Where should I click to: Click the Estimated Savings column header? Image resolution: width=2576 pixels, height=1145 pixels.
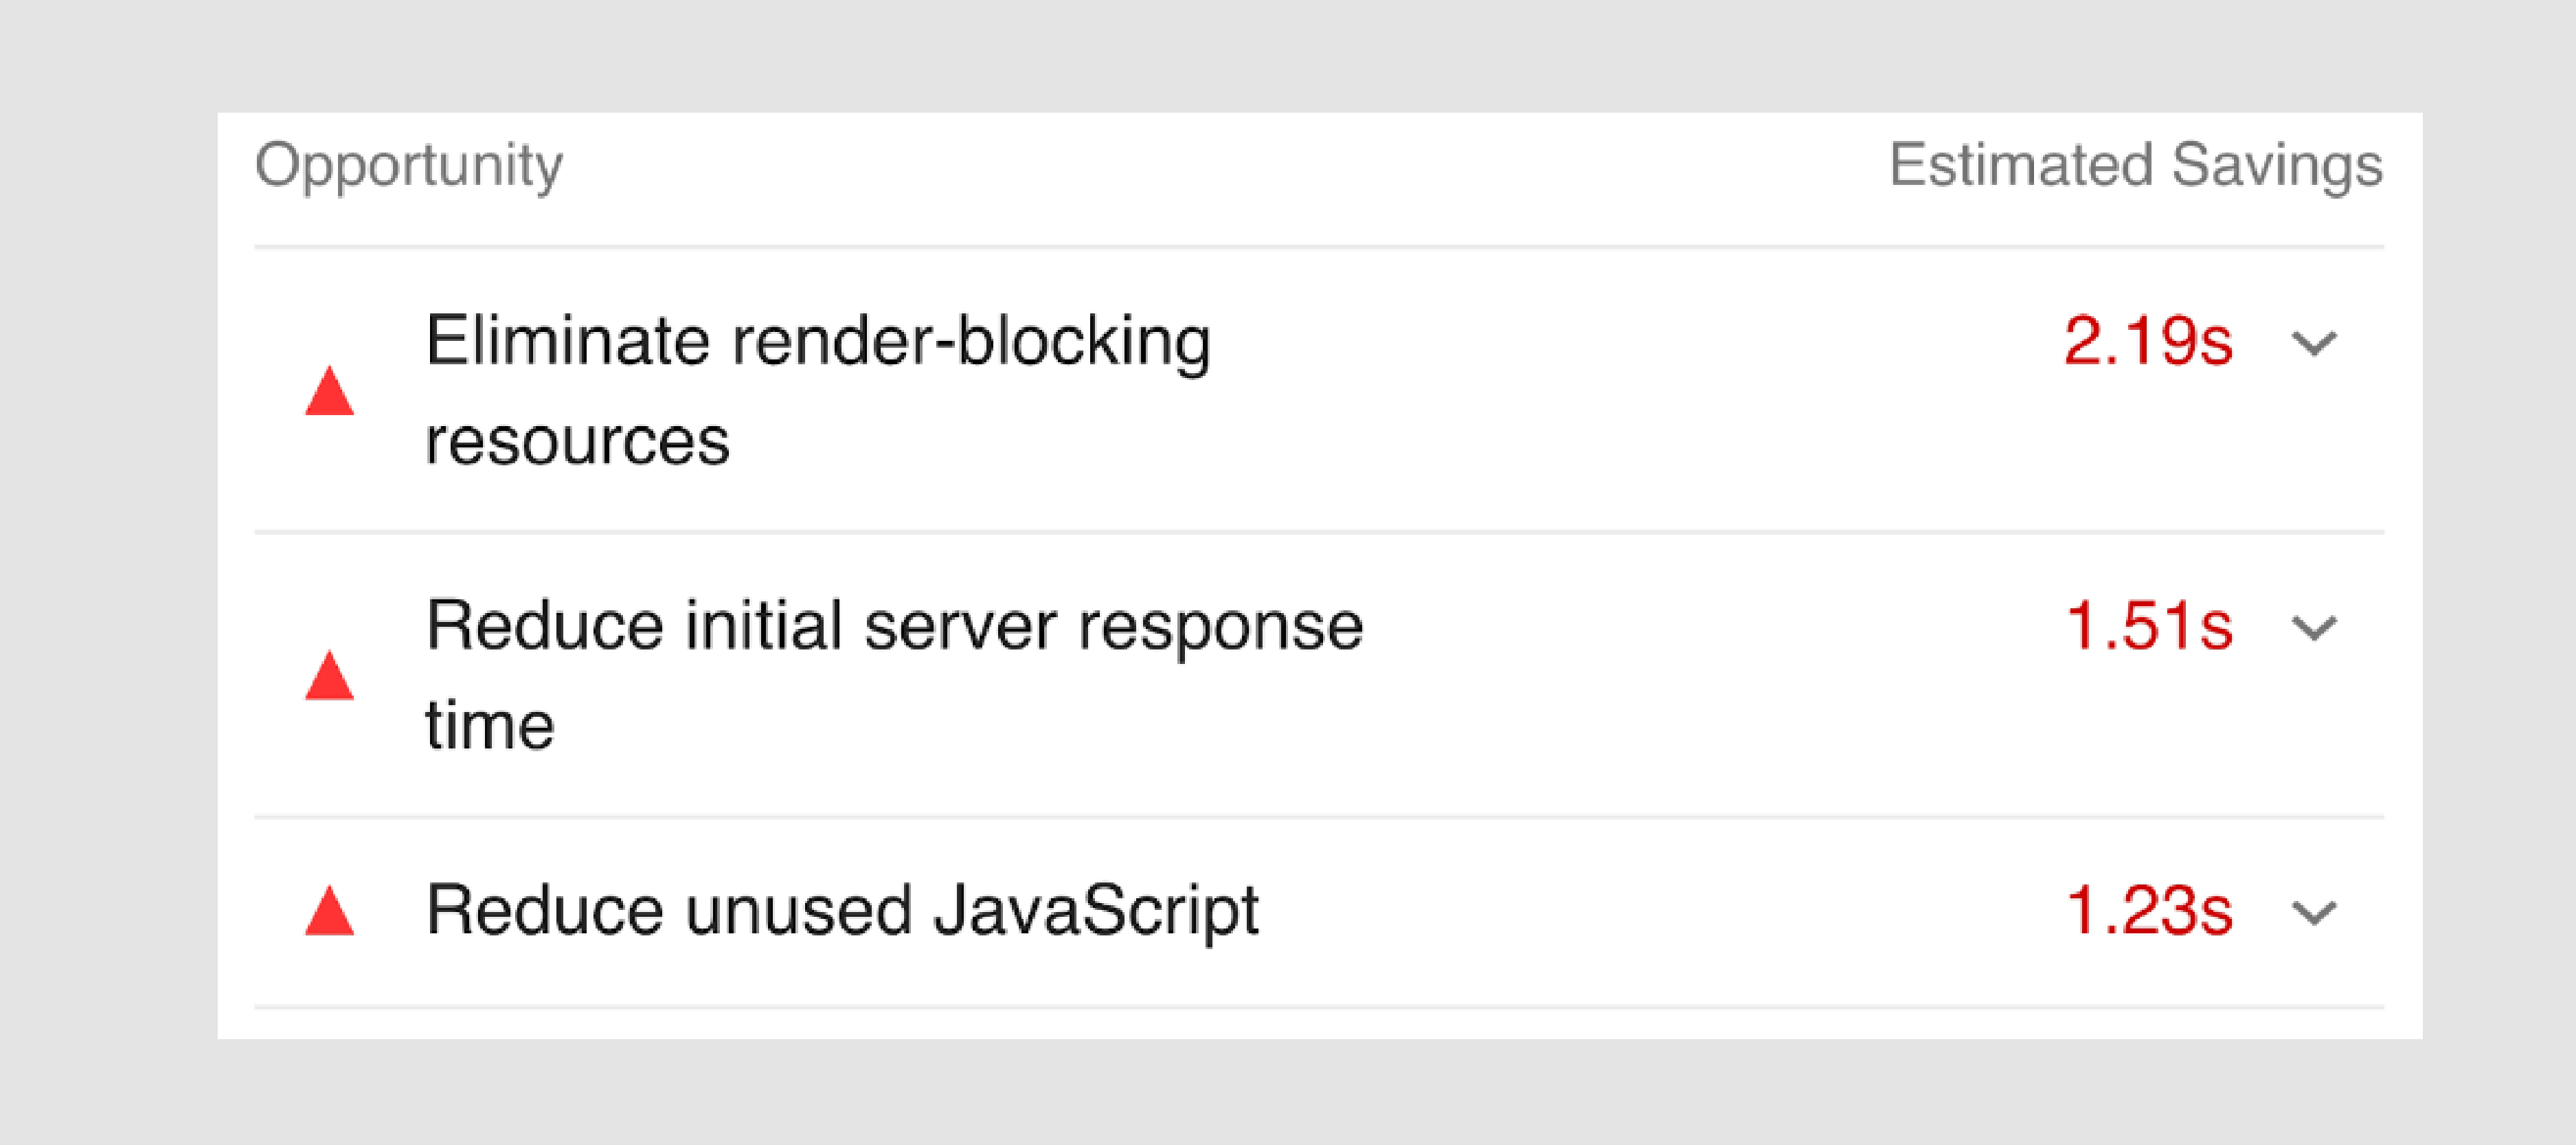point(2136,165)
